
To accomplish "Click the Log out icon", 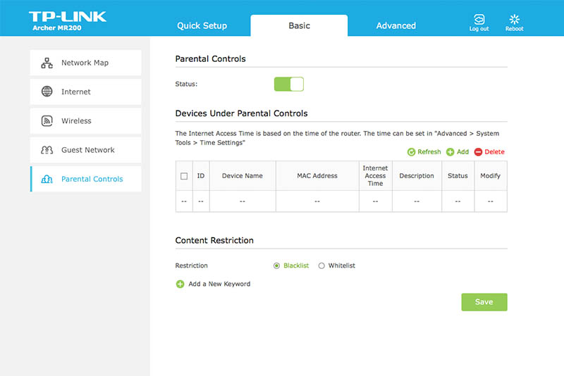I will pos(479,19).
